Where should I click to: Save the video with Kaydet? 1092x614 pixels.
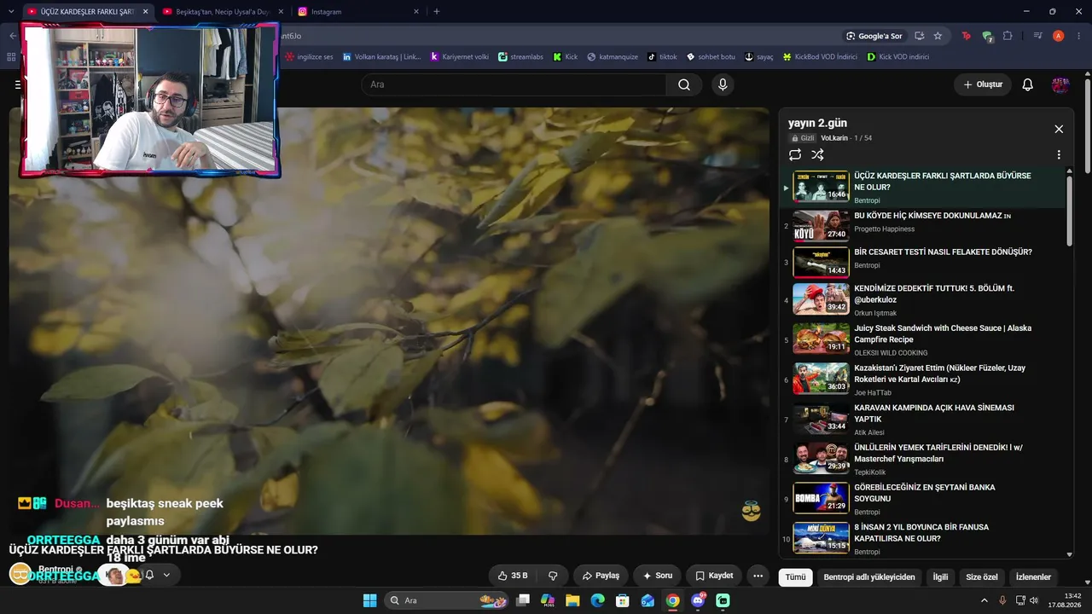click(714, 576)
